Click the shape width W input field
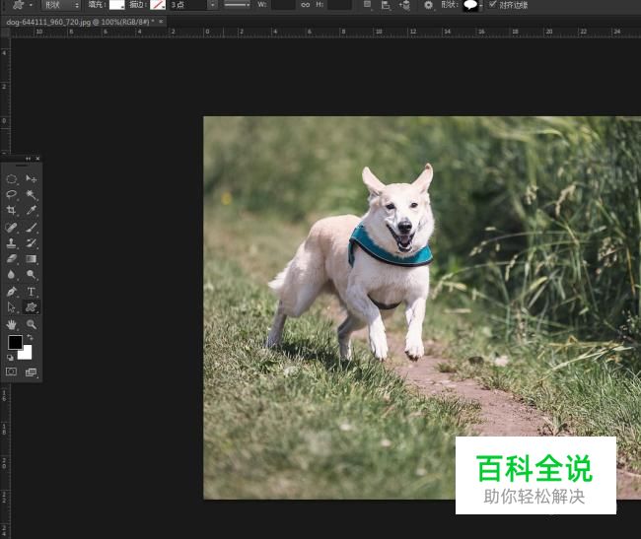Viewport: 641px width, 539px height. tap(282, 5)
